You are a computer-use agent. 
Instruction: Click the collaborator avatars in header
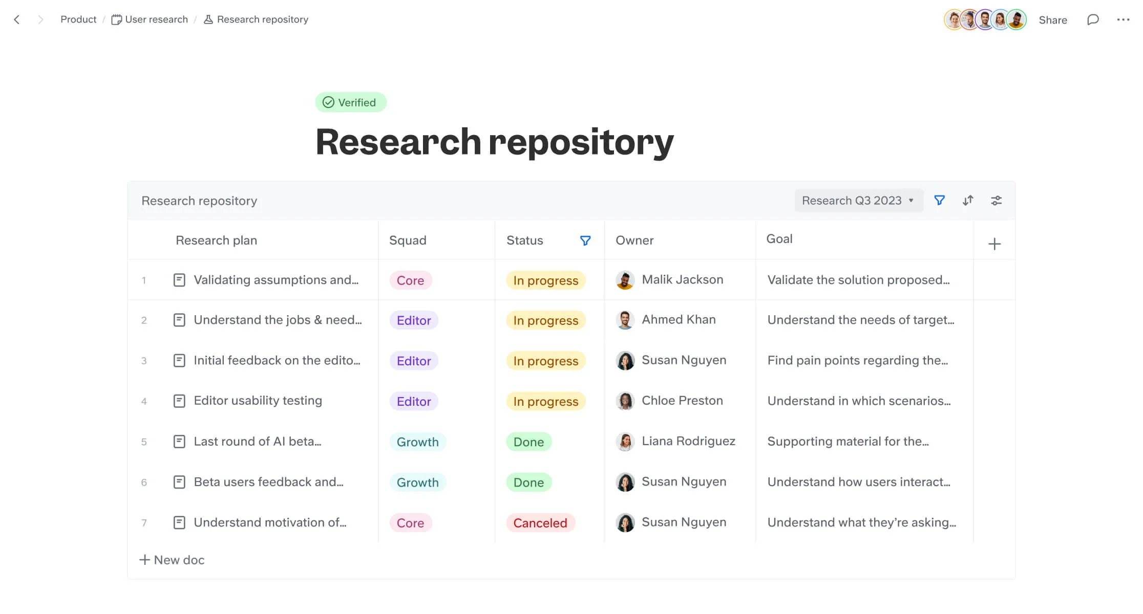(984, 20)
